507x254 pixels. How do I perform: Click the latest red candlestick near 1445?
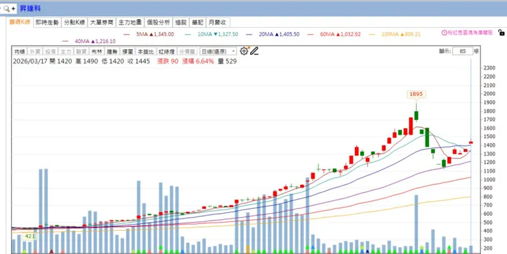click(471, 142)
